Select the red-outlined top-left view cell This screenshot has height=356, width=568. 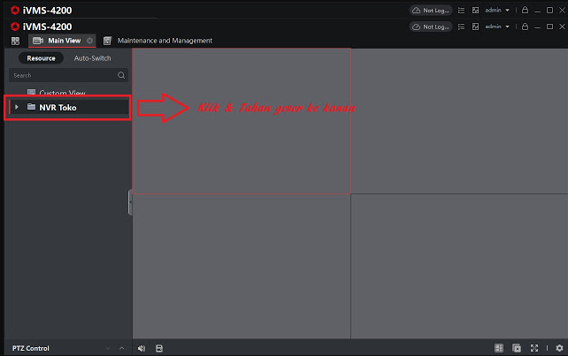pos(242,121)
